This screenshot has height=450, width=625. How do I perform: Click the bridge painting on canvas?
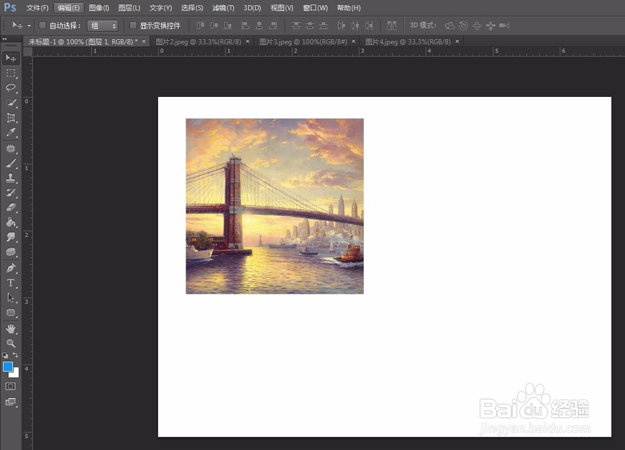pyautogui.click(x=274, y=206)
